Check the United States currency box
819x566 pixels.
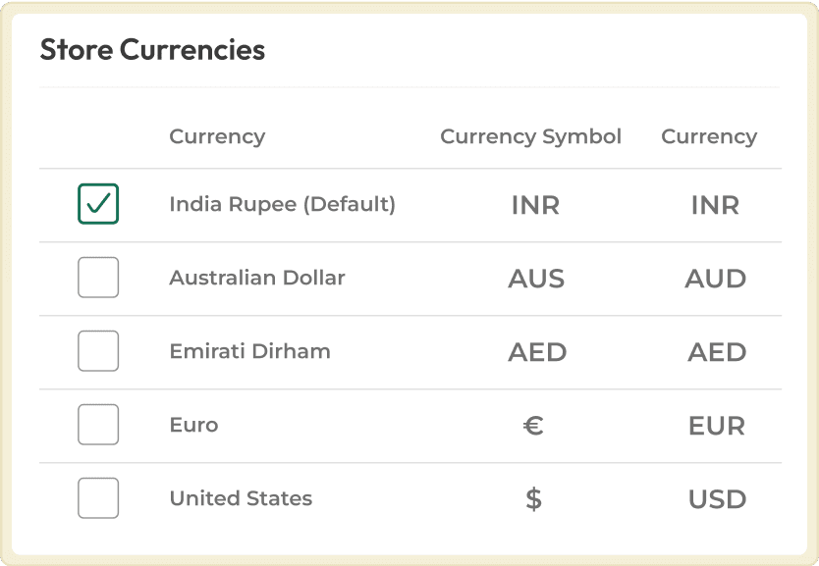tap(98, 497)
